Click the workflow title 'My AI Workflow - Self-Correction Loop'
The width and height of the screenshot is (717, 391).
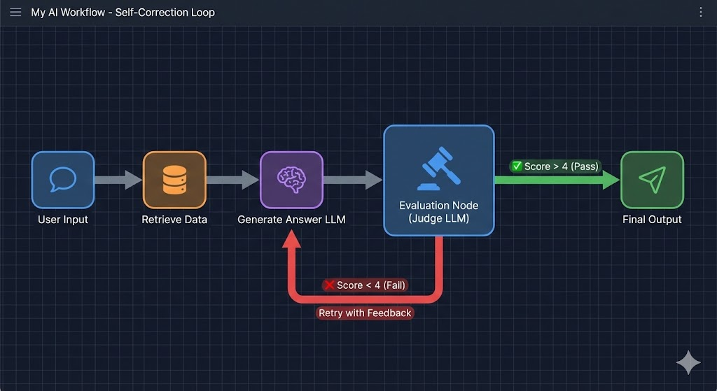123,13
